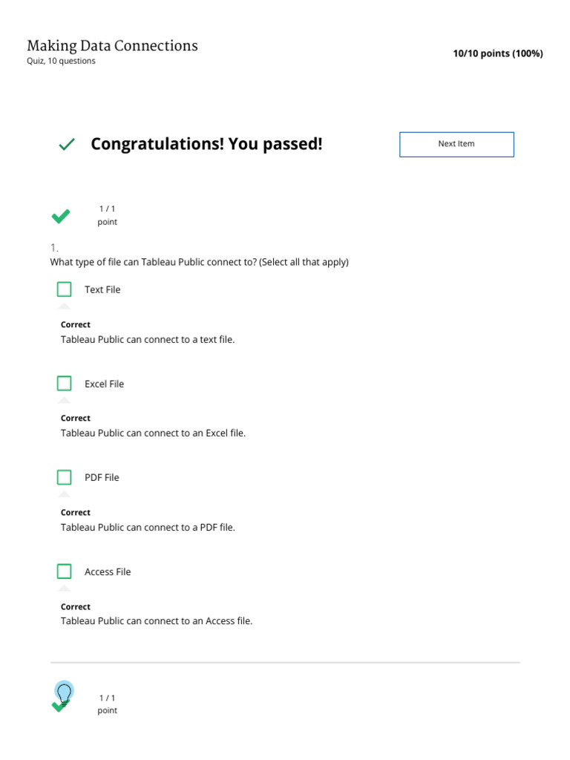Viewport: 570px width, 760px height.
Task: Click the feedback pointer under PDF File
Action: [x=64, y=494]
